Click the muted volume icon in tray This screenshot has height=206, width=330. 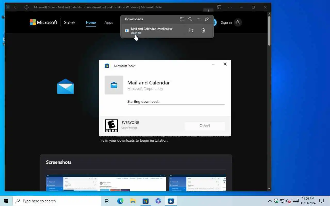[289, 201]
